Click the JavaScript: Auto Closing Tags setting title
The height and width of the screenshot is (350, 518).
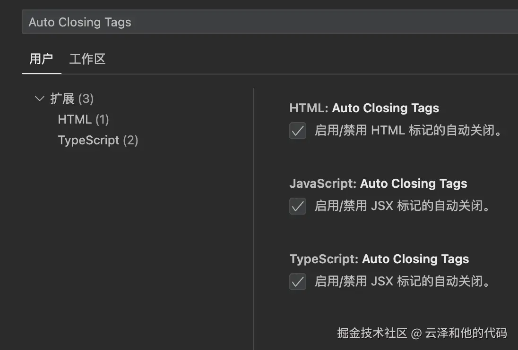pyautogui.click(x=378, y=183)
